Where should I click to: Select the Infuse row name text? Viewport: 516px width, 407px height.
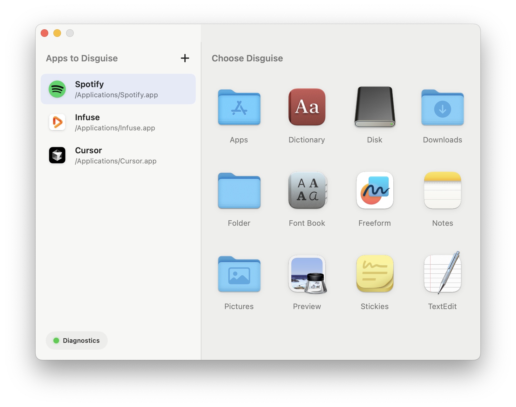pyautogui.click(x=87, y=117)
